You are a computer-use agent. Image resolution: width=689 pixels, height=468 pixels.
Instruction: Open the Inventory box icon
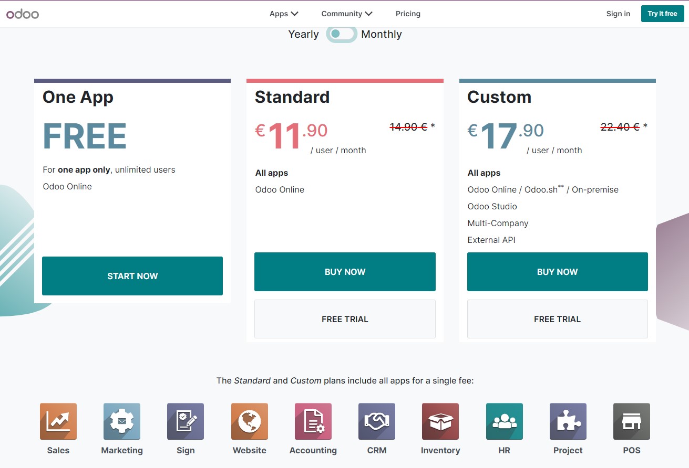coord(440,421)
